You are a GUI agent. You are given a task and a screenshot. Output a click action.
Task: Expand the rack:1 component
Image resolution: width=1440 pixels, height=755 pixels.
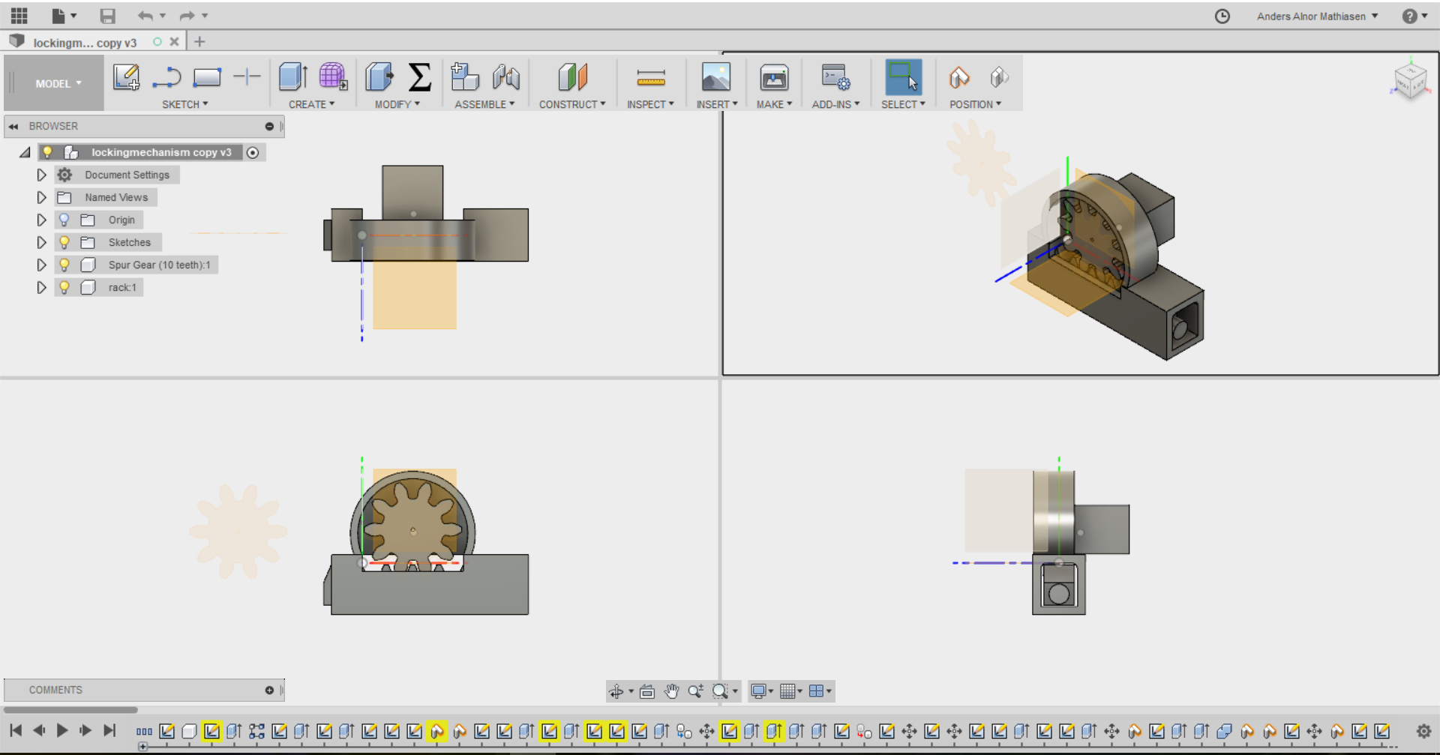[x=41, y=287]
